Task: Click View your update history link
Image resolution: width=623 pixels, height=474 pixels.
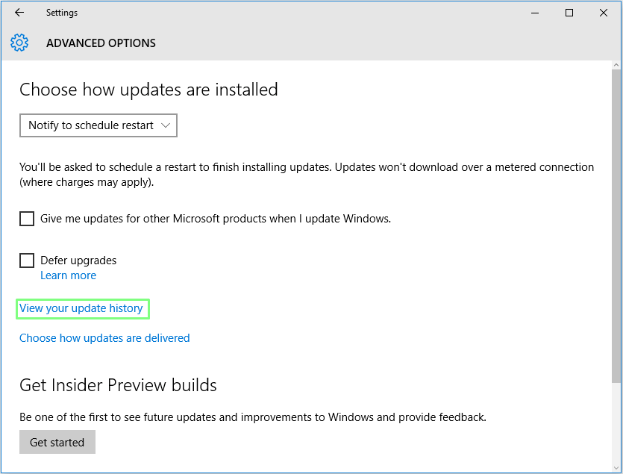Action: click(81, 308)
